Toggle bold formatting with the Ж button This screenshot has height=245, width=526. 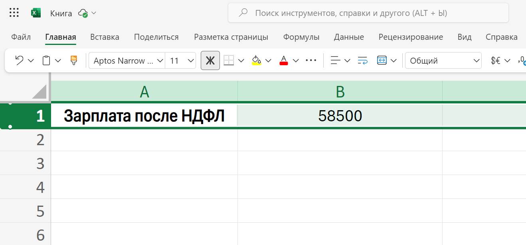point(210,60)
